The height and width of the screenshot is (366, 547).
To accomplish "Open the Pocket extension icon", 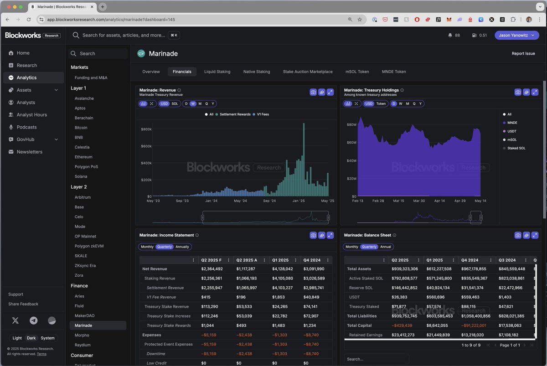I will click(385, 20).
